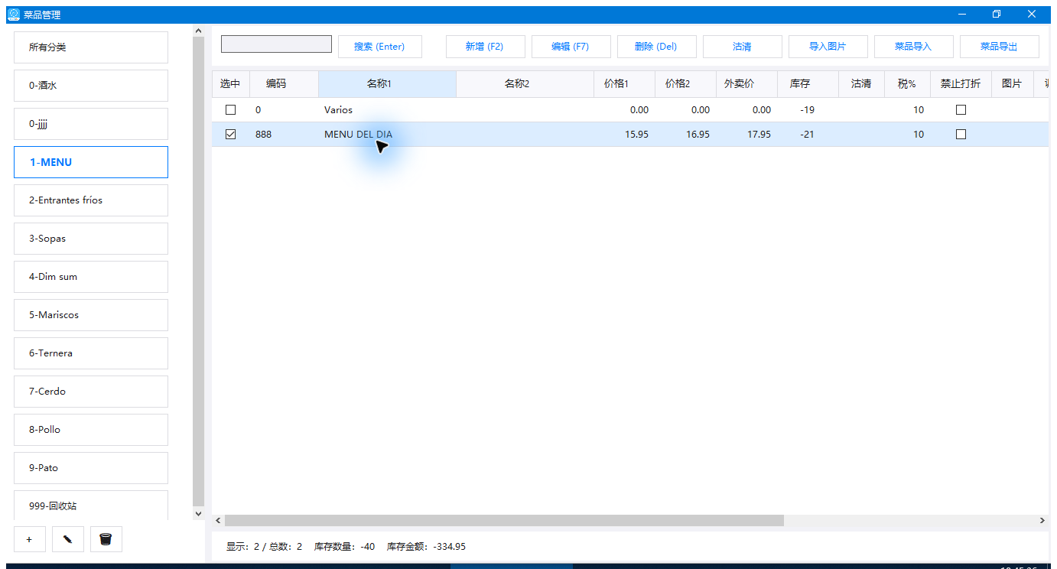The height and width of the screenshot is (569, 1057).
Task: Open the 5-Mariscos category
Action: pyautogui.click(x=91, y=315)
